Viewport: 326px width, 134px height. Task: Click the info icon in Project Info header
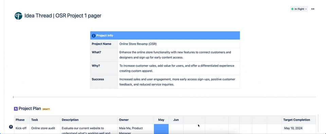coord(94,36)
